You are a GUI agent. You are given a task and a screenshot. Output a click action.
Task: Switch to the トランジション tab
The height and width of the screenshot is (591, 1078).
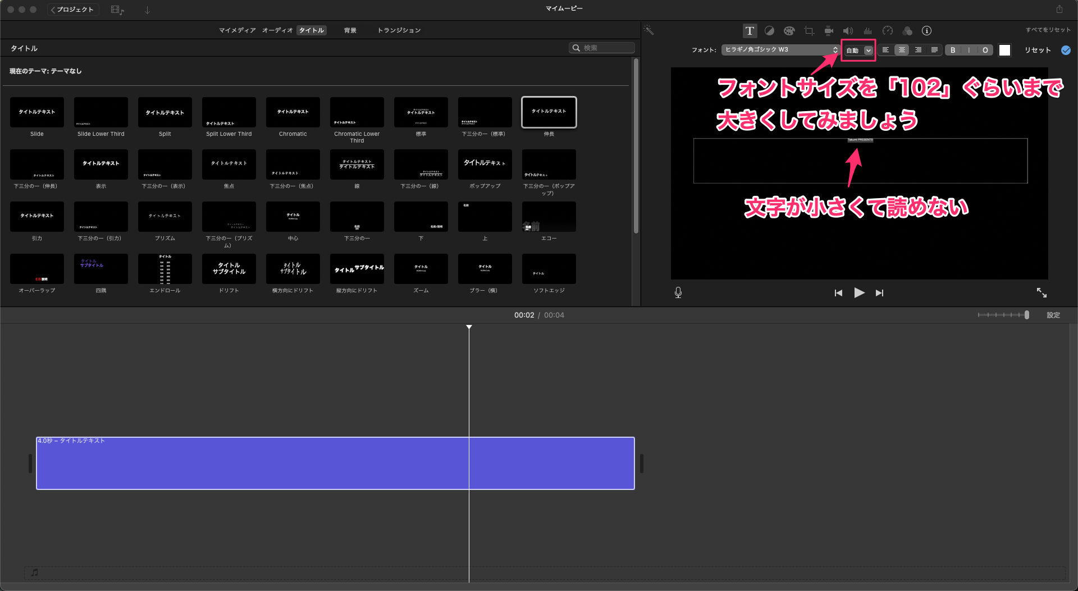[399, 30]
